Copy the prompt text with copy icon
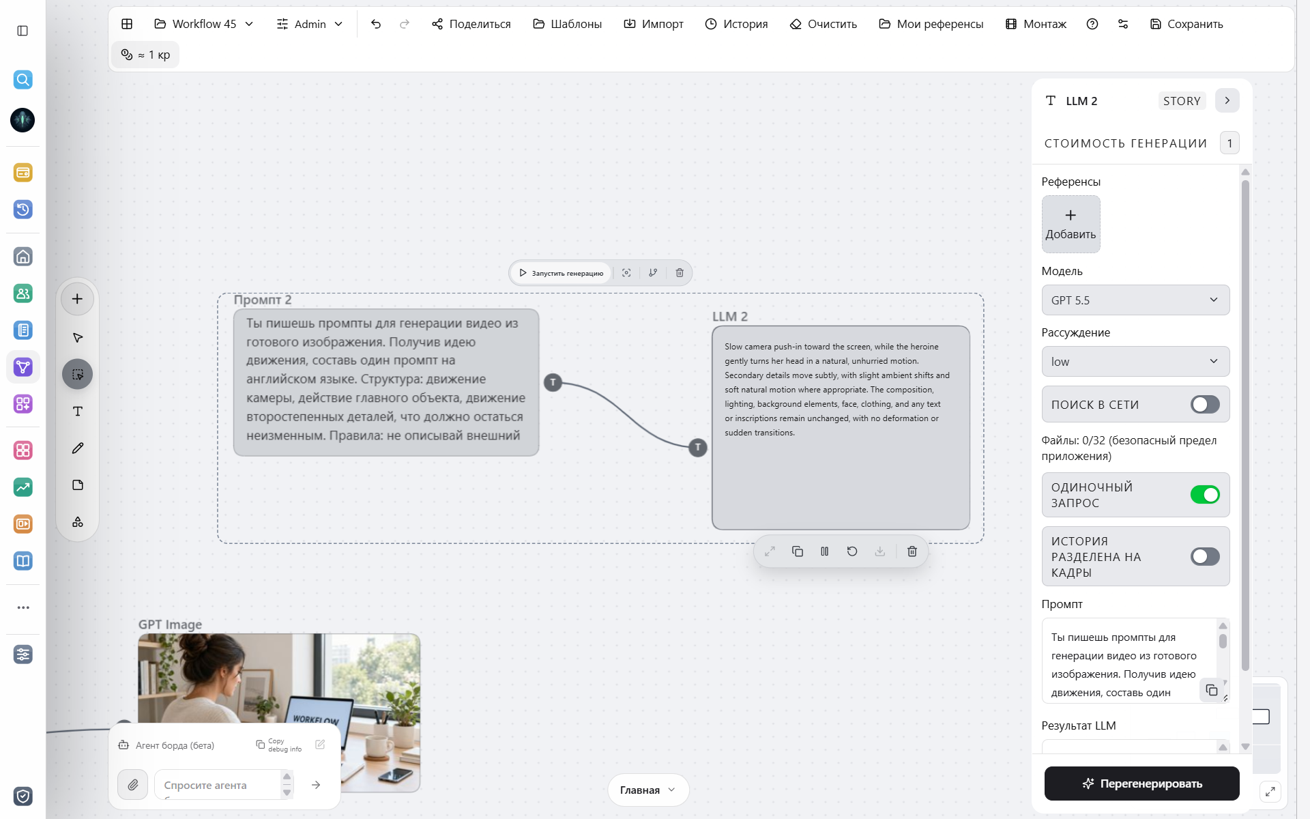The image size is (1310, 819). pos(1212,690)
